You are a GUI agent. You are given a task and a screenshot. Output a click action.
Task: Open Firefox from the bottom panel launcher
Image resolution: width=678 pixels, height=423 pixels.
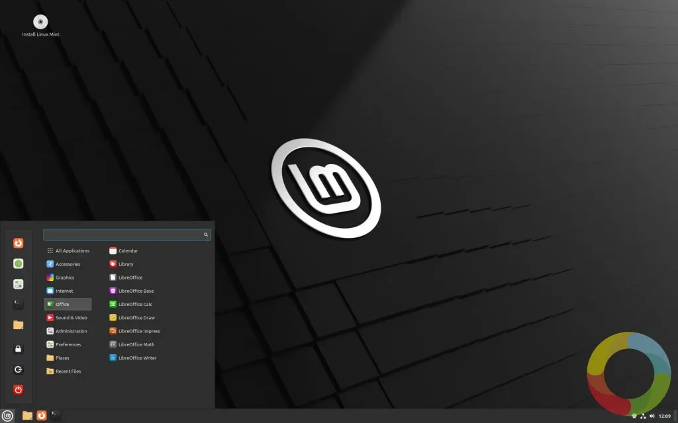pos(42,416)
